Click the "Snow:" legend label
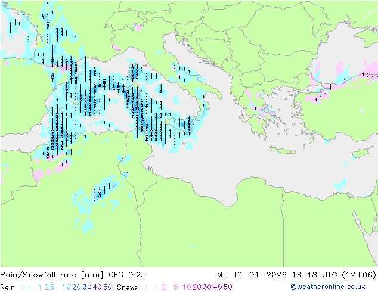The width and height of the screenshot is (378, 292). pos(127,287)
